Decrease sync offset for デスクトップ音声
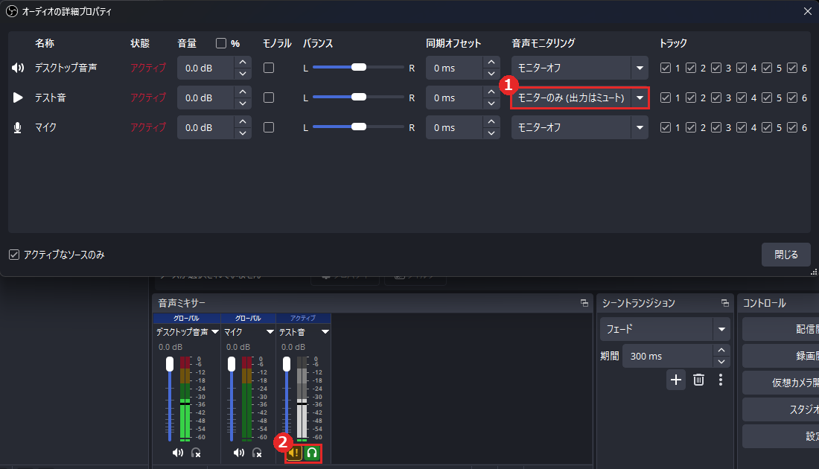 pos(491,74)
